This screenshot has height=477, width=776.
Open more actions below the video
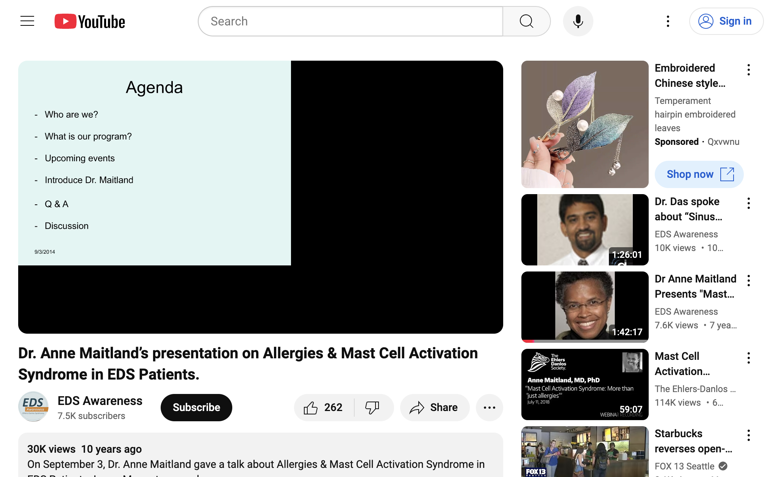[489, 408]
